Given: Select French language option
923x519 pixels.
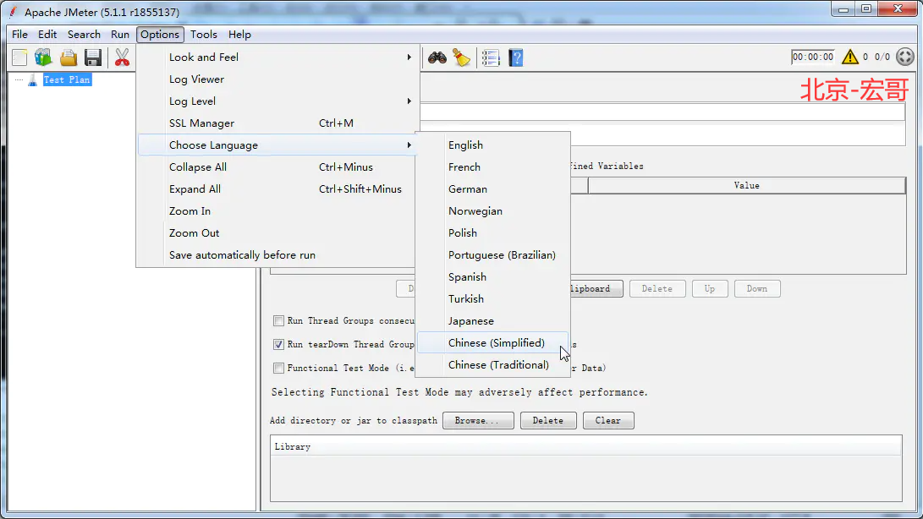Looking at the screenshot, I should tap(492, 167).
